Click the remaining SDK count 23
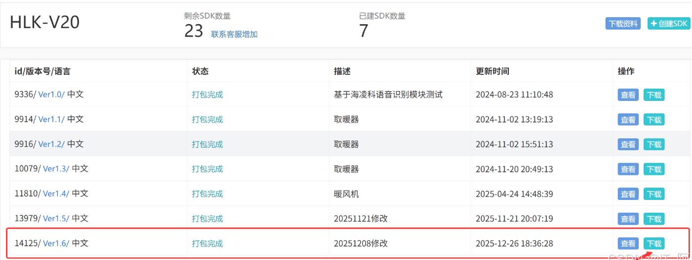The width and height of the screenshot is (692, 260). [x=194, y=31]
